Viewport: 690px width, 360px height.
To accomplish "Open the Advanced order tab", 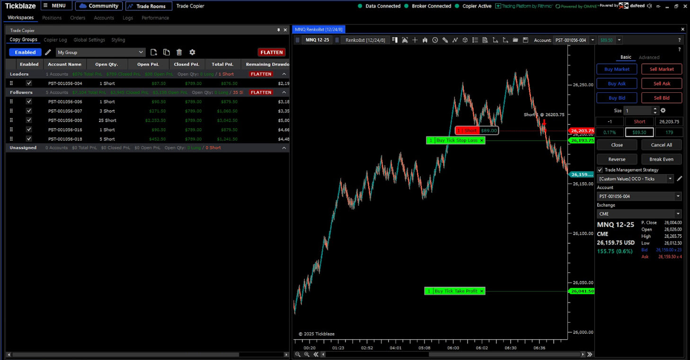I will (649, 57).
